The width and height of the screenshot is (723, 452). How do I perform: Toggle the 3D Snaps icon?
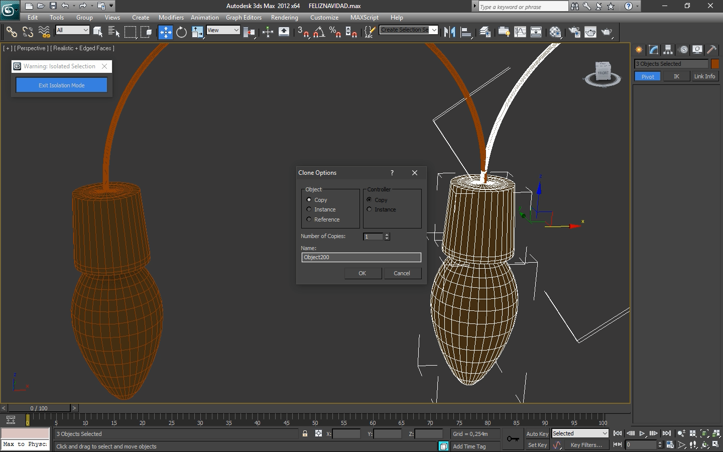[303, 32]
